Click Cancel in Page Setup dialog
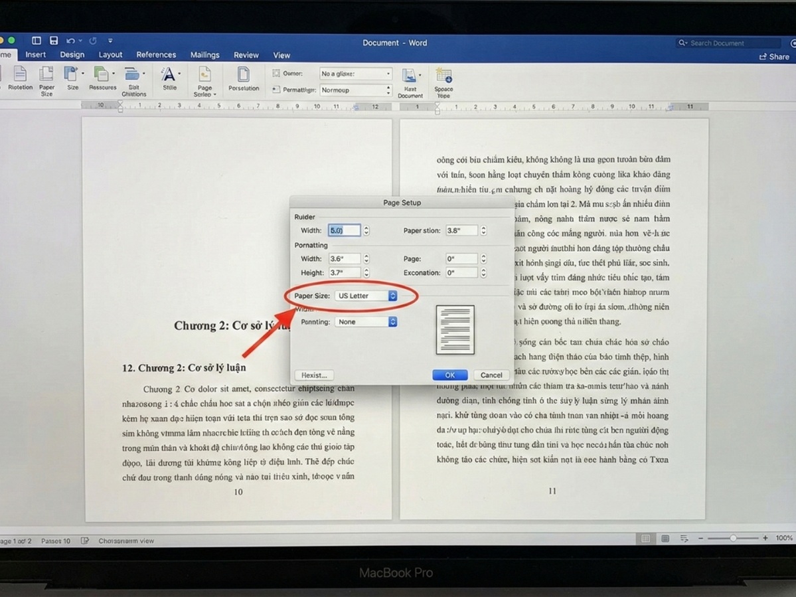 click(x=491, y=375)
